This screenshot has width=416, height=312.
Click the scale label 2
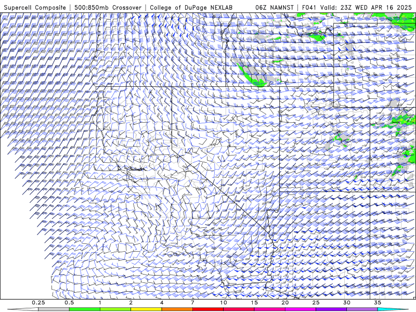point(131,303)
